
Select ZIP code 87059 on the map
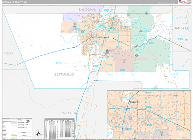(152, 43)
